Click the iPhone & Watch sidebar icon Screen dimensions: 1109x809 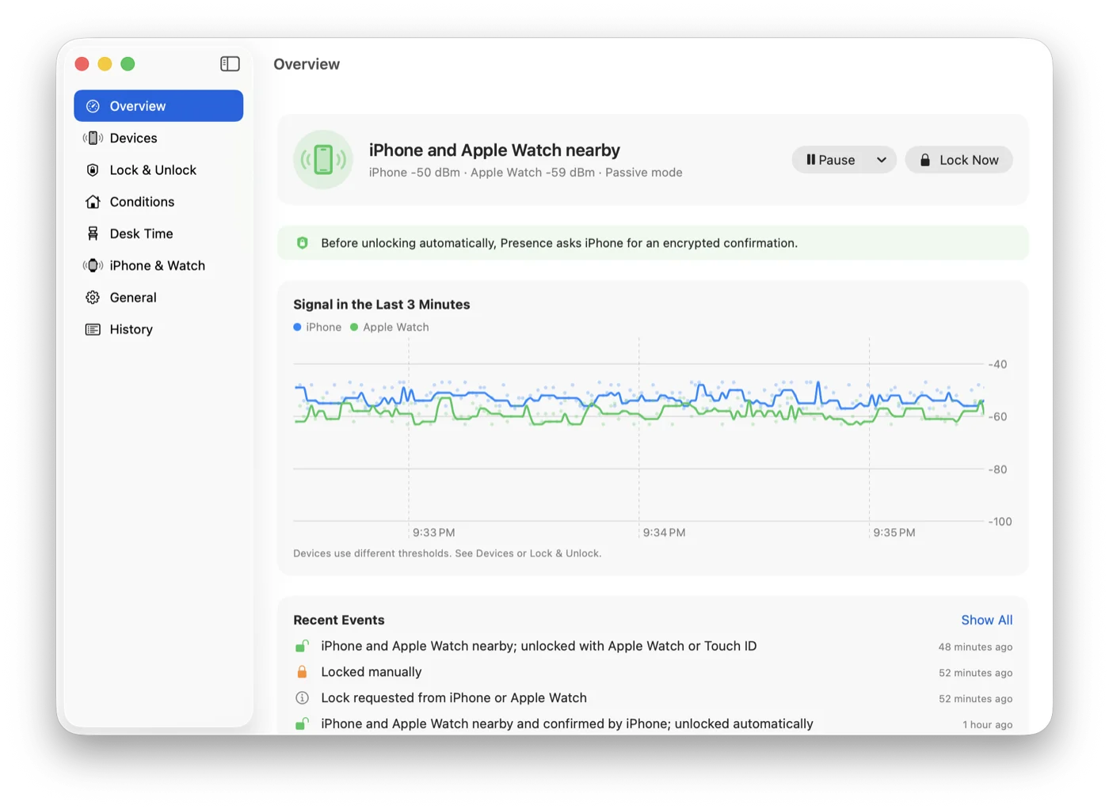coord(93,266)
